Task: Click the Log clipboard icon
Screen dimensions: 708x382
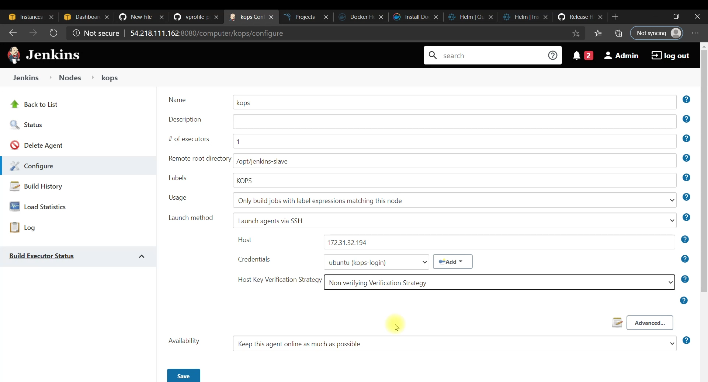Action: 15,227
